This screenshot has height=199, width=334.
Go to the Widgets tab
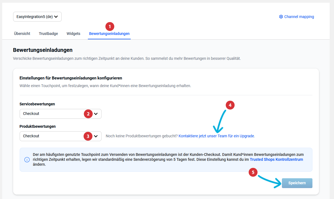(x=73, y=34)
